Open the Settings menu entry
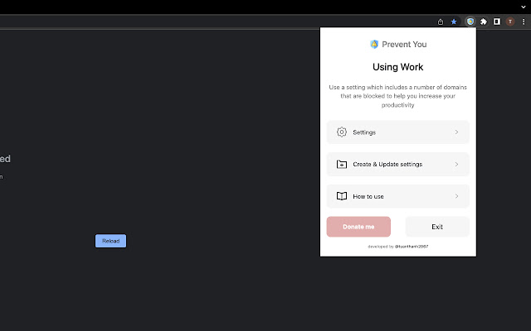This screenshot has height=331, width=531. [398, 132]
